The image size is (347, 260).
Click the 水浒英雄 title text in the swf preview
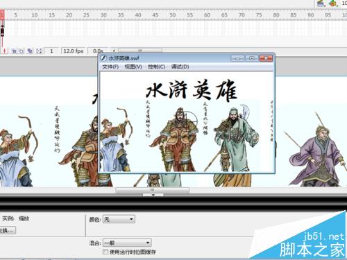point(192,91)
